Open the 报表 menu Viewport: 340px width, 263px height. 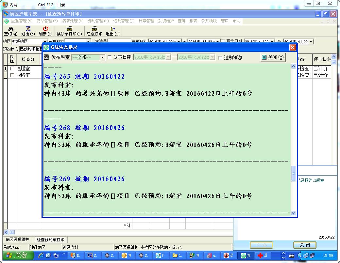(x=193, y=21)
